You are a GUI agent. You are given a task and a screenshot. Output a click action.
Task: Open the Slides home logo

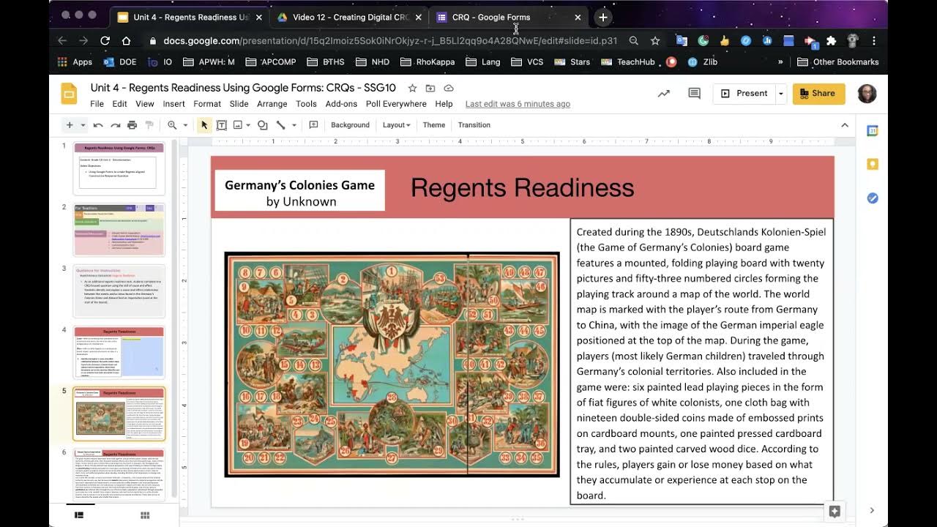(69, 94)
